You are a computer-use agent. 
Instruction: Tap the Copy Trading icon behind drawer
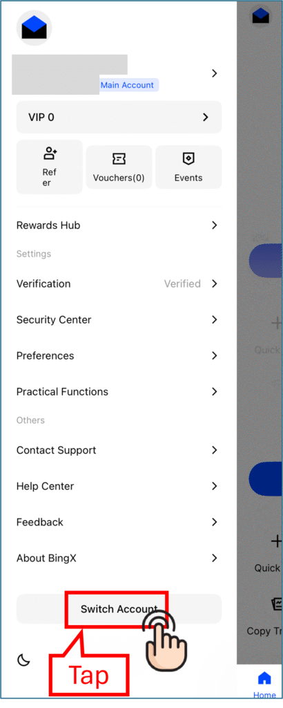(276, 604)
